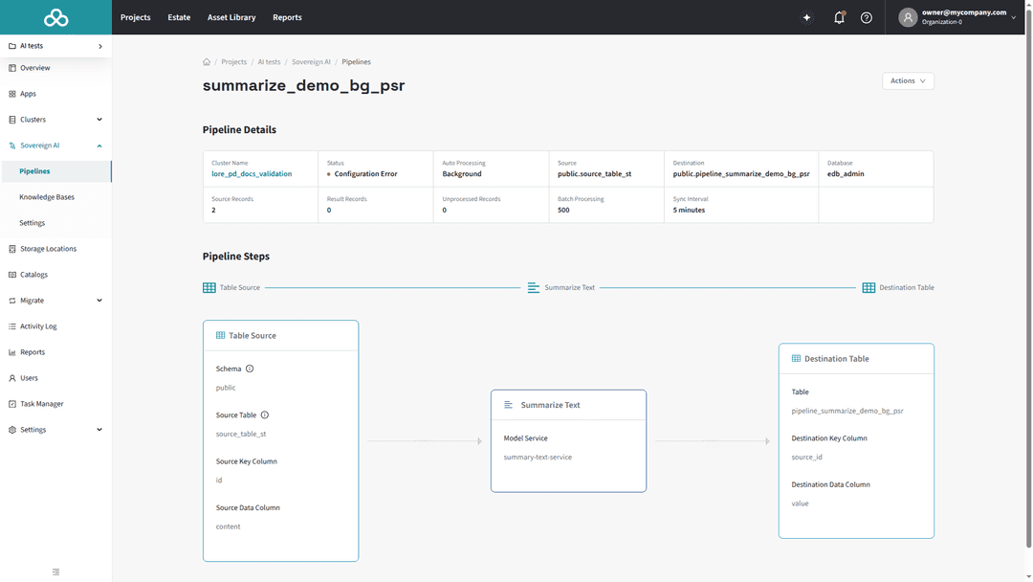
Task: Open the Actions dropdown
Action: pyautogui.click(x=908, y=81)
